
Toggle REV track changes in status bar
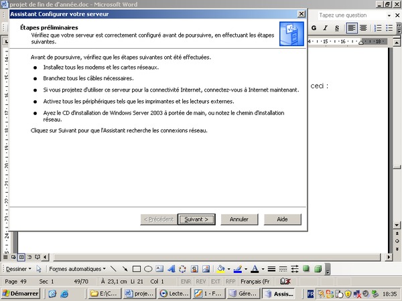click(201, 282)
